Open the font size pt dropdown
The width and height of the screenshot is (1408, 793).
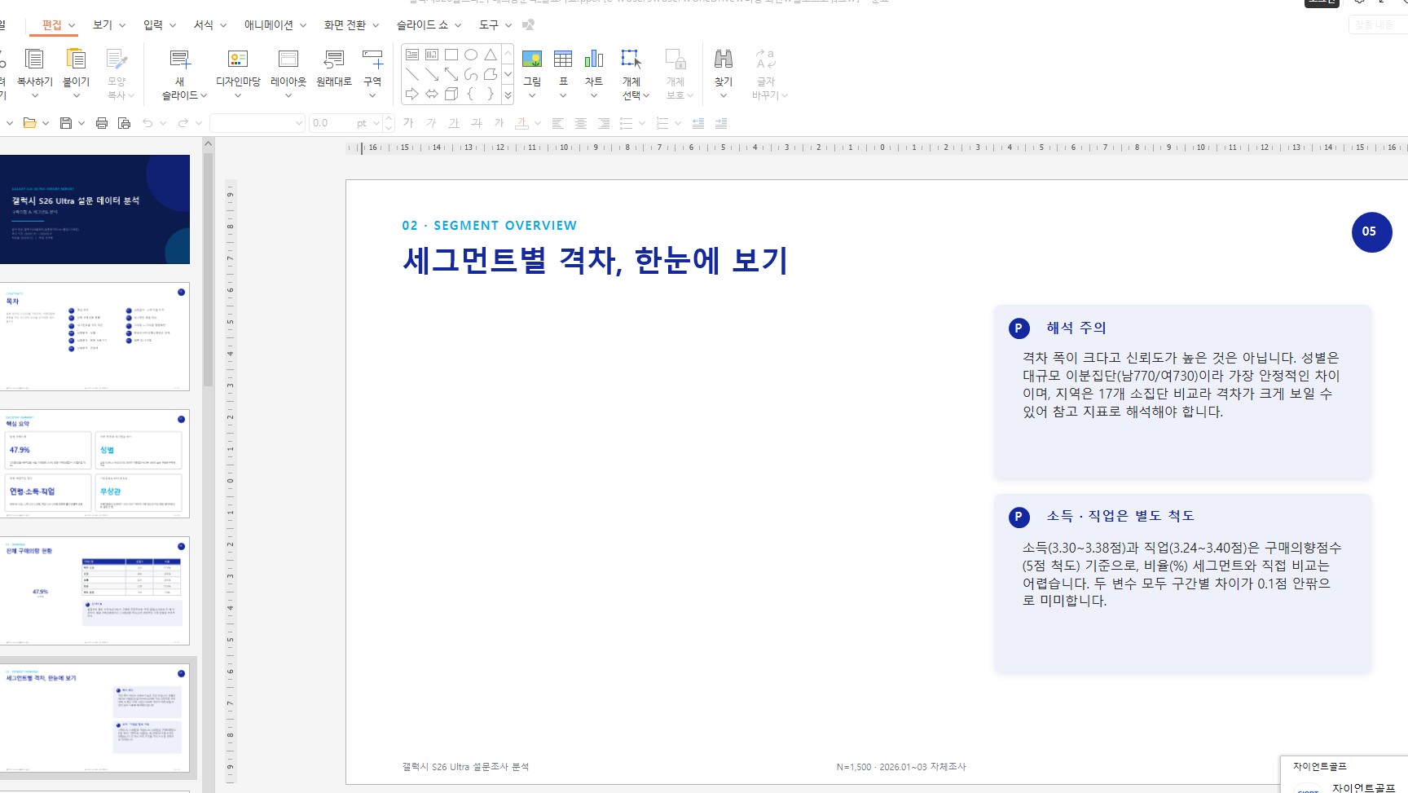[376, 123]
